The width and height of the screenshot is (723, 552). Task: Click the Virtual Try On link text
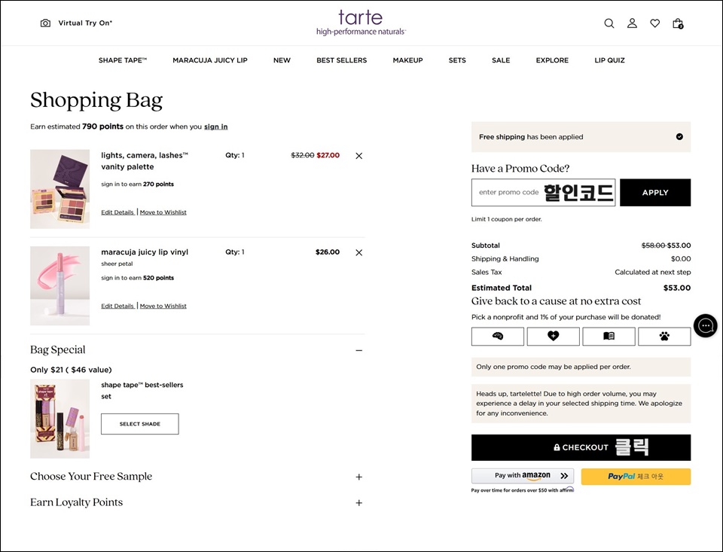click(x=85, y=23)
